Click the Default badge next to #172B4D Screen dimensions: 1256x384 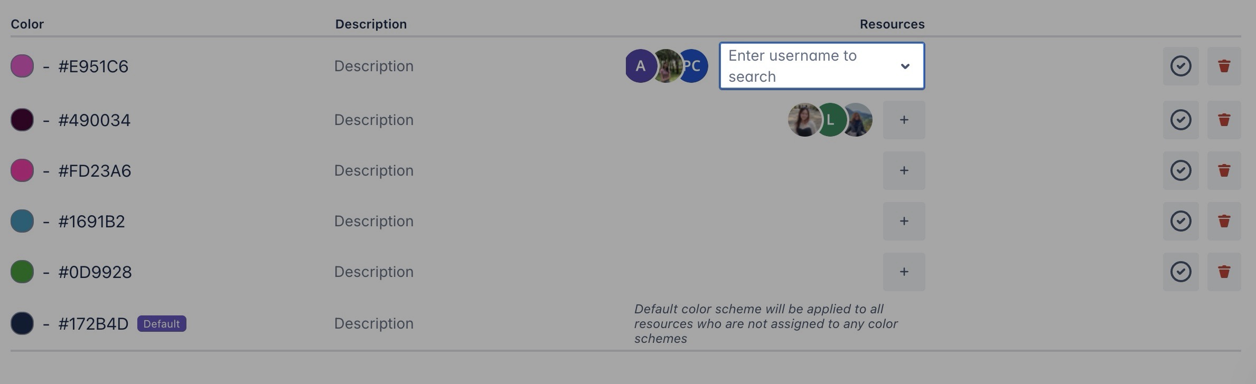162,324
